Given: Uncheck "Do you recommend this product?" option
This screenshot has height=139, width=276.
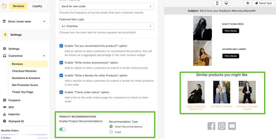Looking at the screenshot, I should coord(61,46).
